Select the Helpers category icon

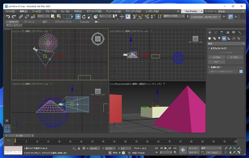point(229,38)
